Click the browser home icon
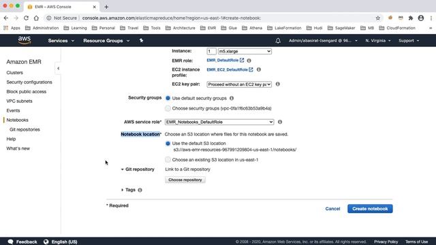The image size is (436, 245). pos(36,18)
